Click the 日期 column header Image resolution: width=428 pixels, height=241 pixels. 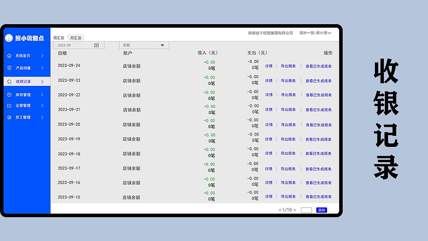pos(62,53)
